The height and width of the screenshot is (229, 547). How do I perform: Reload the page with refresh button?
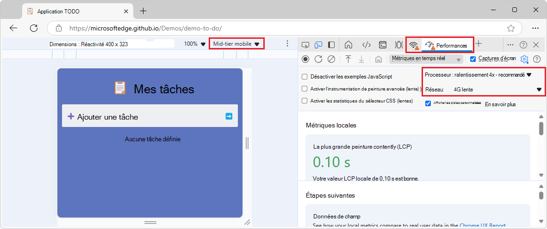tap(34, 28)
